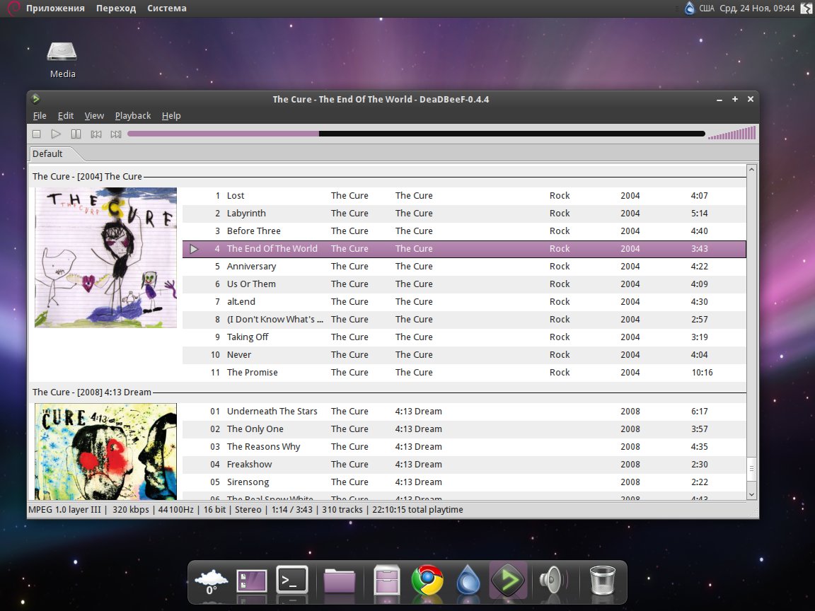Open the trash in the dock

[x=603, y=580]
